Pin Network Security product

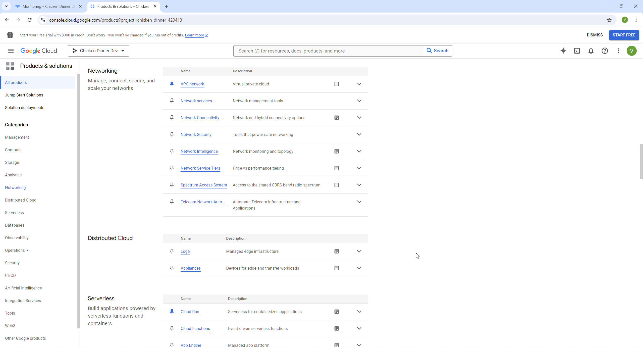(x=172, y=134)
